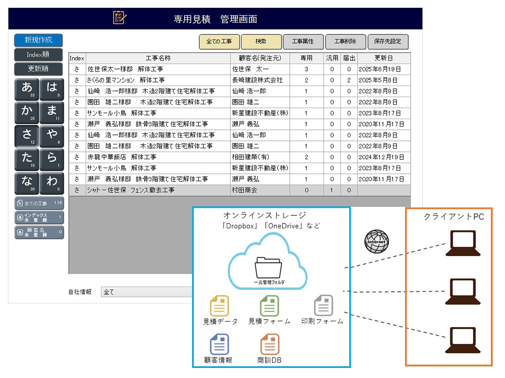Select the わ kana index key
The height and width of the screenshot is (378, 505).
point(52,183)
